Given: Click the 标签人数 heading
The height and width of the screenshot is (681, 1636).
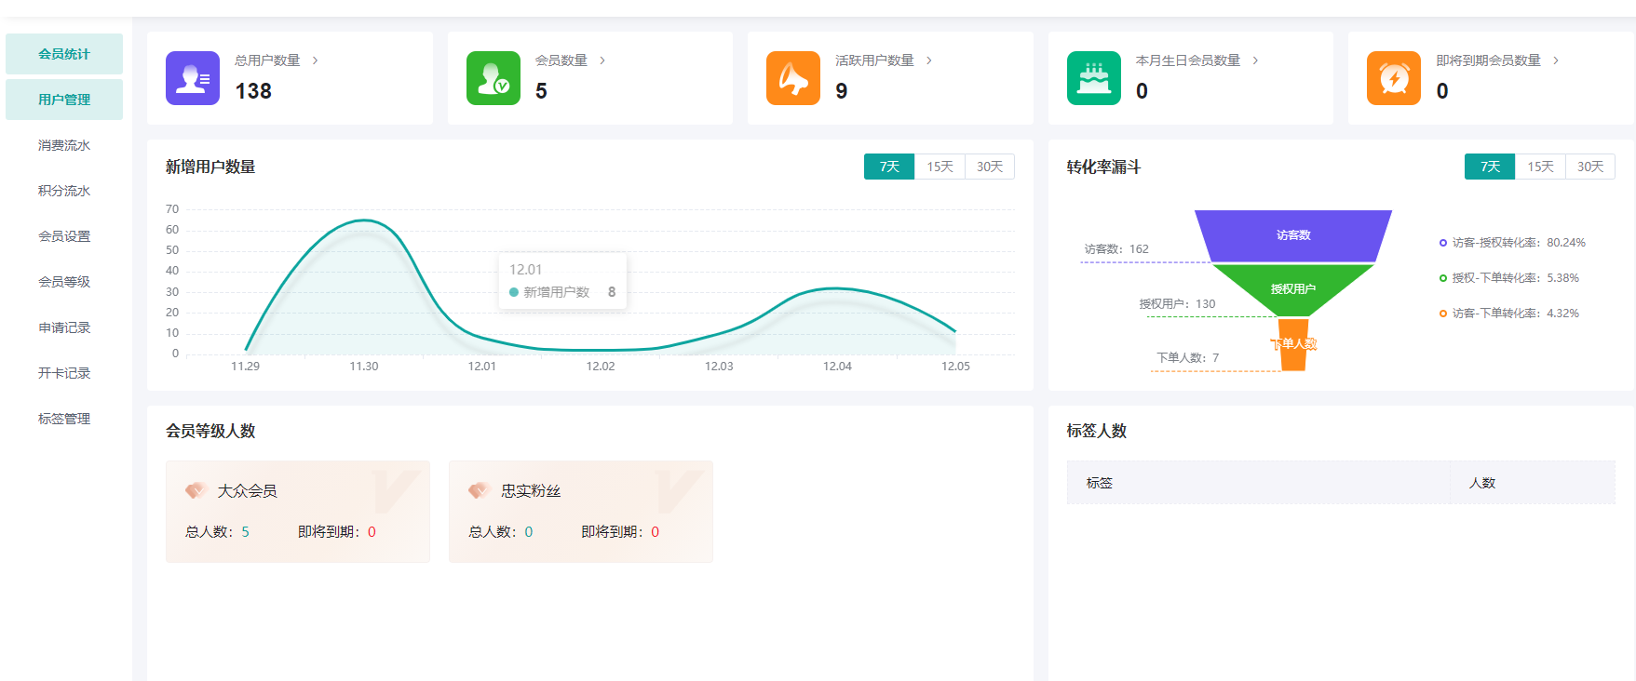Looking at the screenshot, I should click(1097, 431).
